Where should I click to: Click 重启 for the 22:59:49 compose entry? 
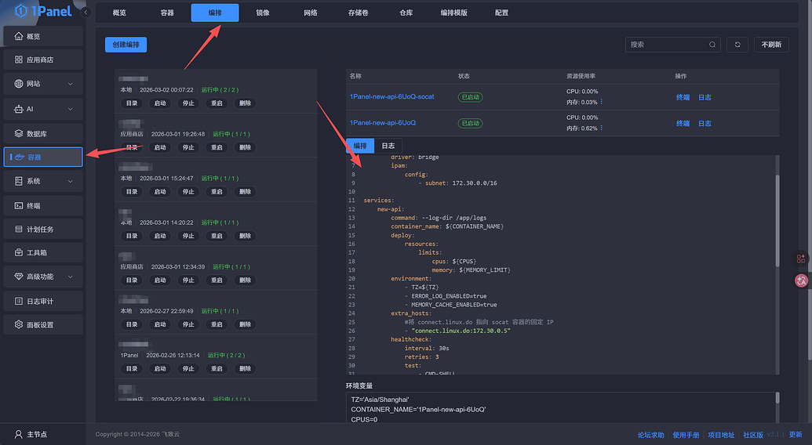pos(217,324)
